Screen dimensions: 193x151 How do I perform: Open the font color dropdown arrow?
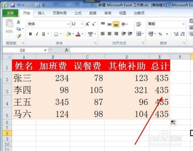[x=83, y=34]
